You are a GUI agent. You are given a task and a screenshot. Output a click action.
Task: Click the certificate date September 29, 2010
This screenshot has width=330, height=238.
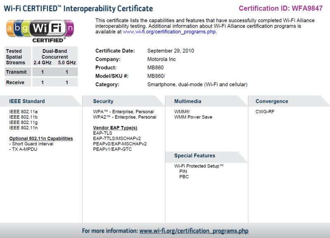pos(170,51)
